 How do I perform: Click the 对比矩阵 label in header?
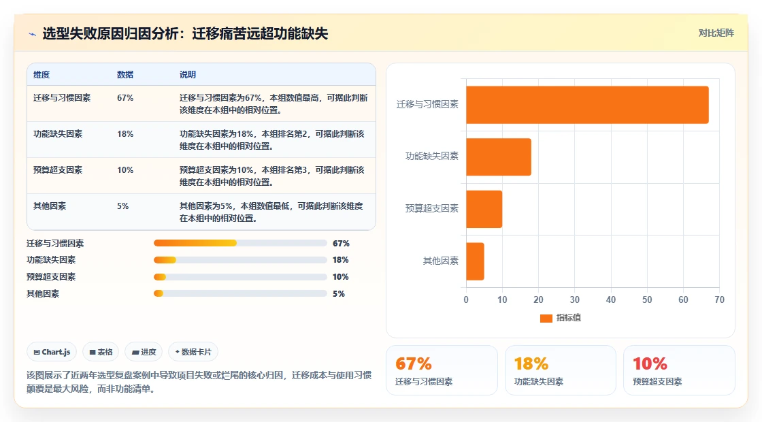716,33
